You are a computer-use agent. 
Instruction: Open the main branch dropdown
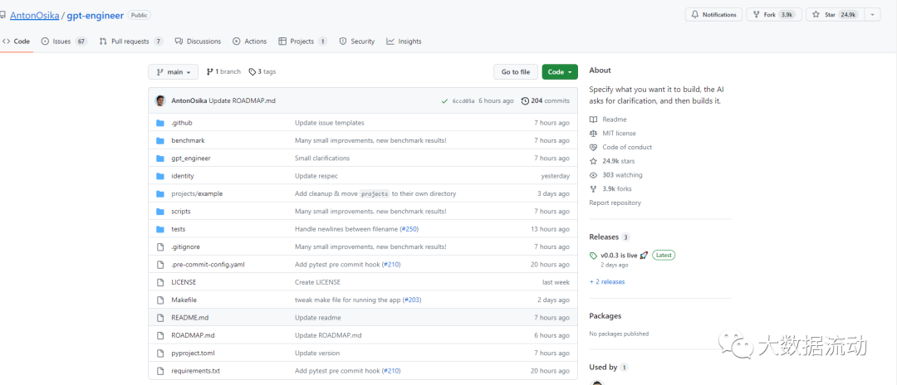[174, 72]
